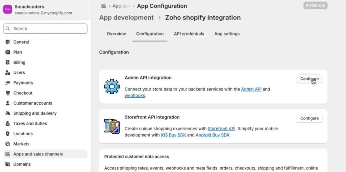Viewport: 346px width, 172px height.
Task: Click the Storefront API illustration icon
Action: pyautogui.click(x=112, y=126)
